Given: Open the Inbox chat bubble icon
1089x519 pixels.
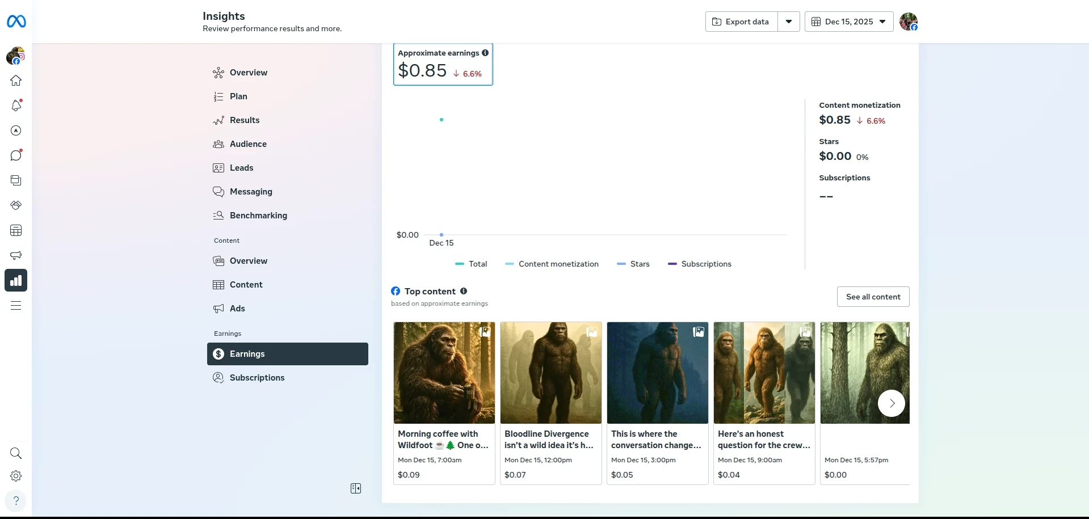Looking at the screenshot, I should (x=16, y=155).
